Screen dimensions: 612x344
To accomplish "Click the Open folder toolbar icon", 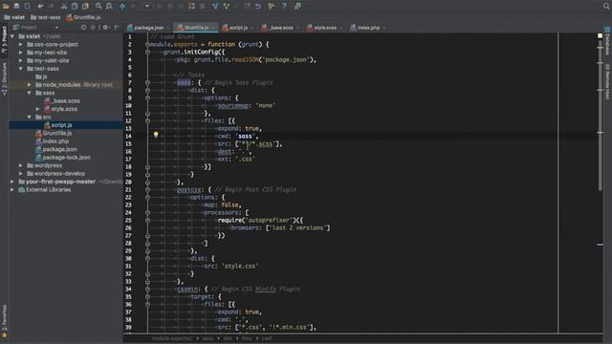I will (x=6, y=6).
